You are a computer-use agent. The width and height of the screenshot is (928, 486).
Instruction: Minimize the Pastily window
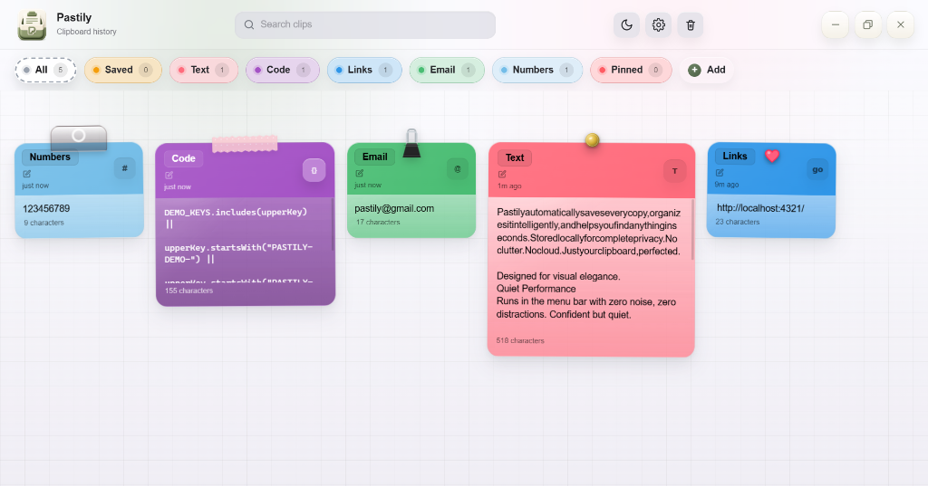pos(835,24)
